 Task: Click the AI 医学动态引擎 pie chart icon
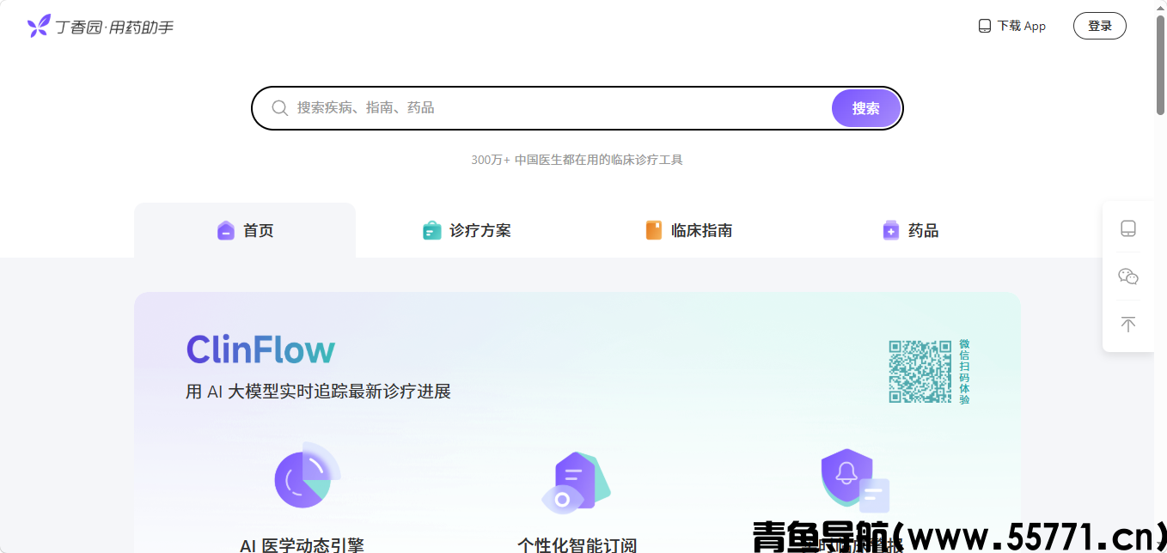307,475
